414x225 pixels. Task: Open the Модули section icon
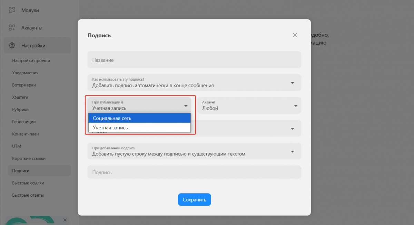point(12,10)
